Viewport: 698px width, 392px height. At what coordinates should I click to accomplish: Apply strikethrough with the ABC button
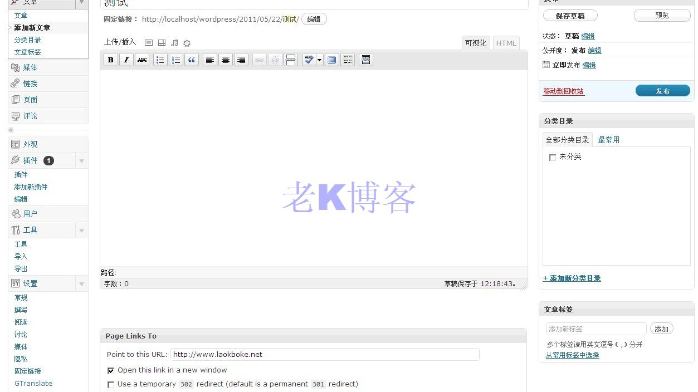click(142, 60)
